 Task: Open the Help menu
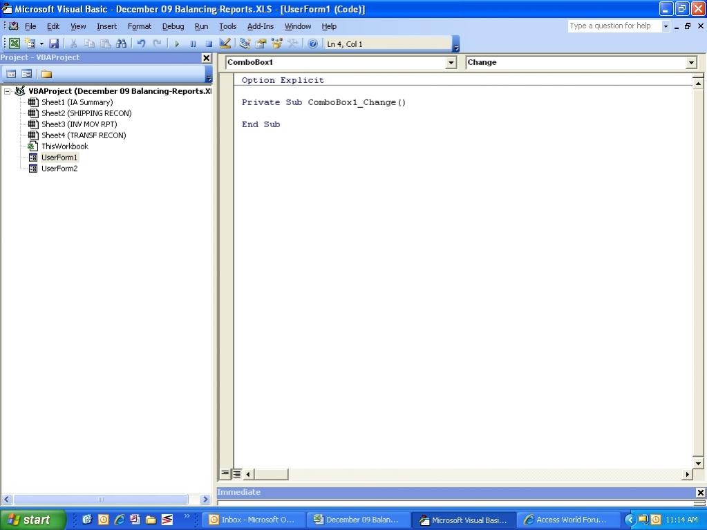pyautogui.click(x=329, y=26)
